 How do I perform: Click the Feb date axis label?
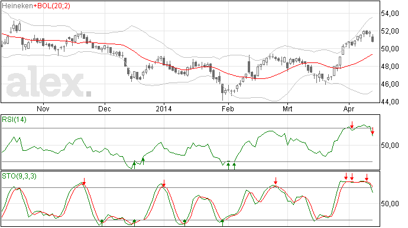[228, 108]
